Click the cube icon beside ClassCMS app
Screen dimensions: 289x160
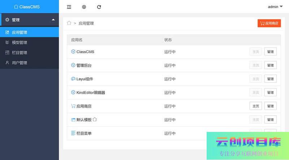click(73, 52)
